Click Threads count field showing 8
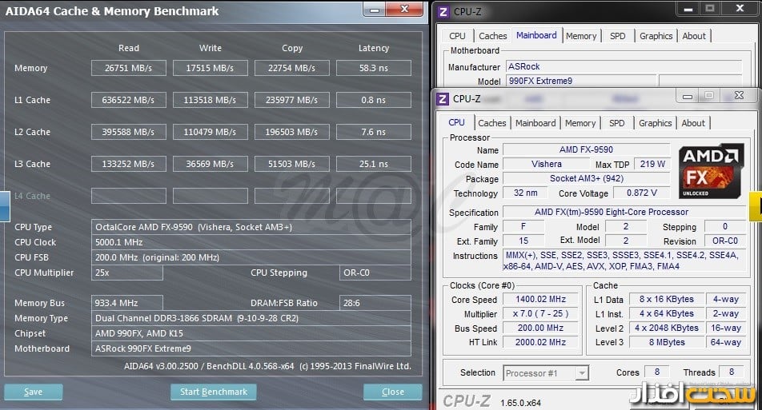Viewport: 762px width, 410px height. click(x=732, y=372)
